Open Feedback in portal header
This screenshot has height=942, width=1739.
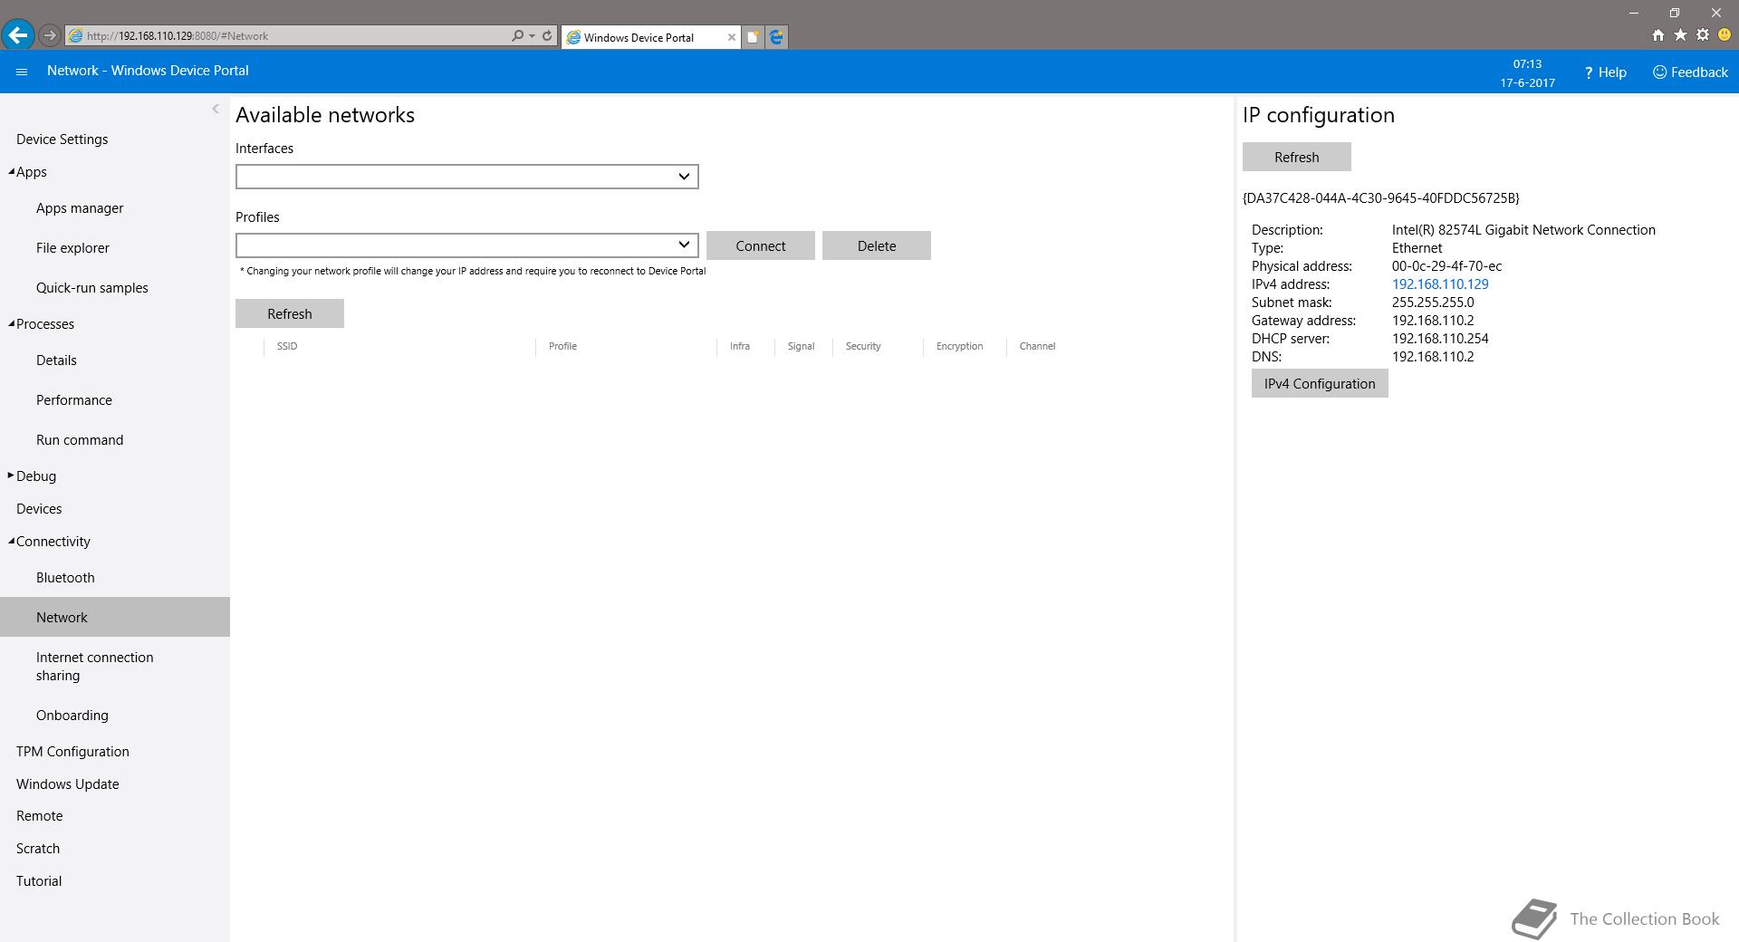click(x=1690, y=72)
